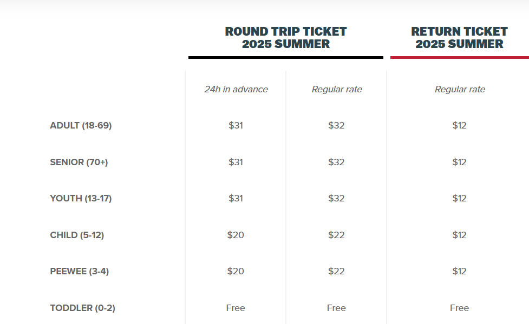This screenshot has width=529, height=324.
Task: Click Regular rate label under Return Ticket
Action: (x=460, y=89)
